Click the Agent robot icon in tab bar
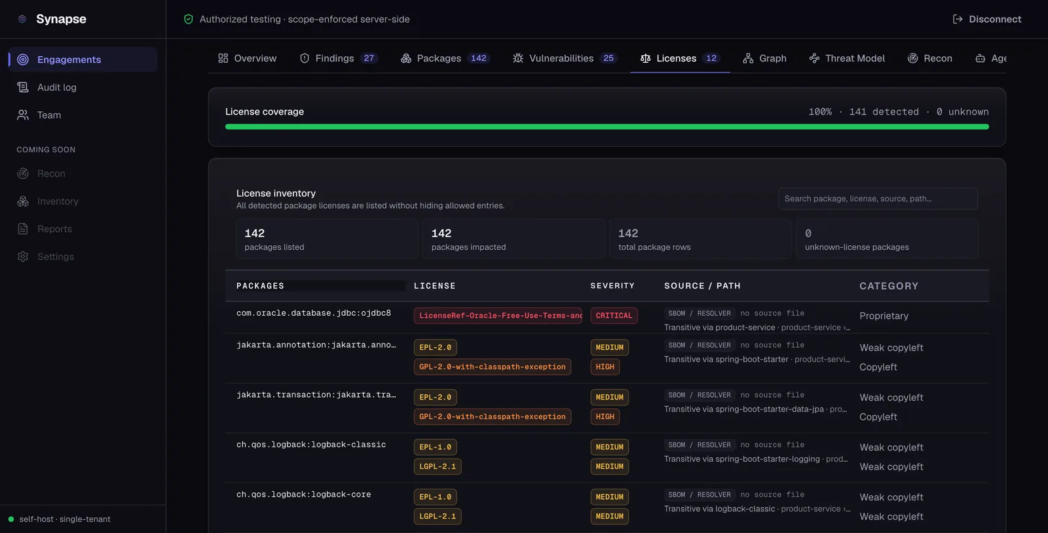The image size is (1048, 533). click(x=981, y=58)
